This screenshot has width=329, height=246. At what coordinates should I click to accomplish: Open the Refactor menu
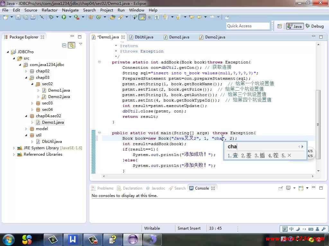point(49,10)
